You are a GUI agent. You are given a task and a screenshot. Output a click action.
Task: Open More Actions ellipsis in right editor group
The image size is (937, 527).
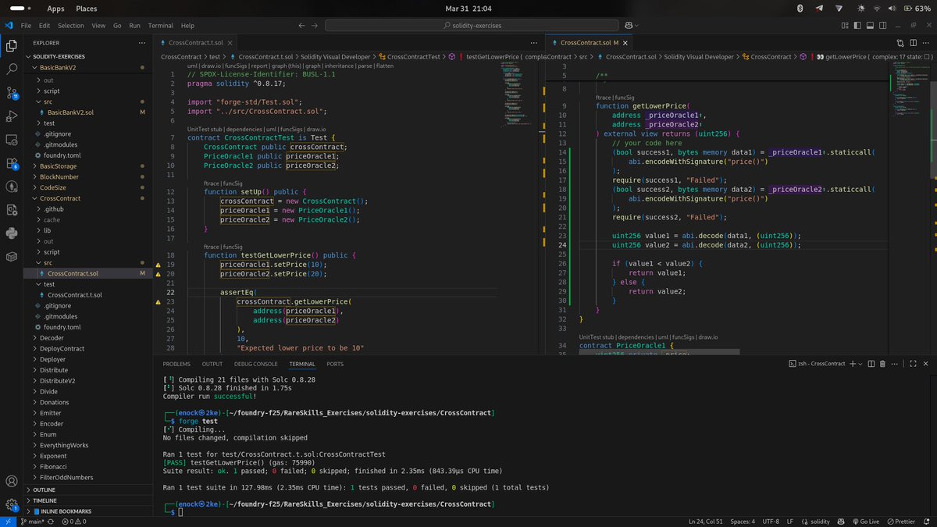(925, 42)
